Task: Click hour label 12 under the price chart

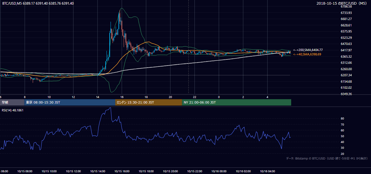Action: click(x=73, y=97)
